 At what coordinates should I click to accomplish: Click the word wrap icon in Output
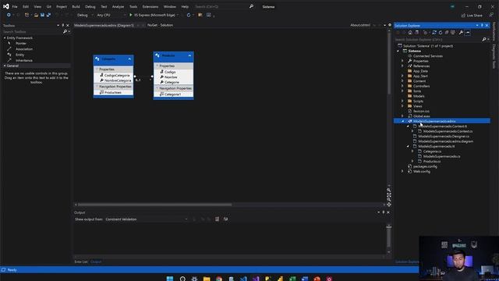click(225, 219)
